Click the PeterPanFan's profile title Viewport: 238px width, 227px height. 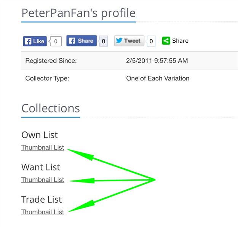click(78, 13)
